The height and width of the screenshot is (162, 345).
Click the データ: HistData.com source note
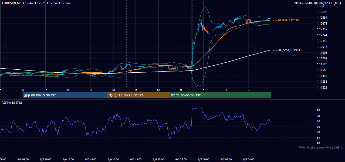click(320, 147)
